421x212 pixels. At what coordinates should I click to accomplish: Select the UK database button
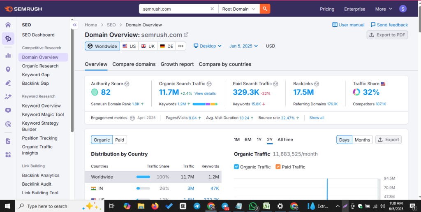(148, 46)
